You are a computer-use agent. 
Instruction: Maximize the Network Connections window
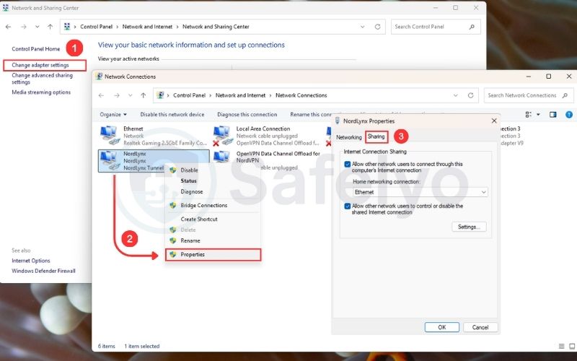click(x=549, y=77)
